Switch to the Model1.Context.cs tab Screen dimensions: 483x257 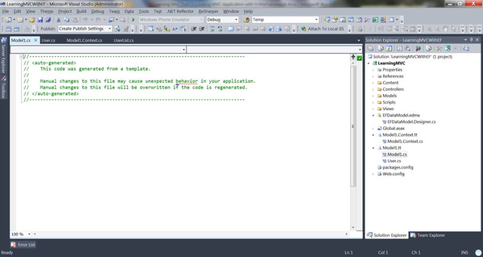click(x=85, y=40)
